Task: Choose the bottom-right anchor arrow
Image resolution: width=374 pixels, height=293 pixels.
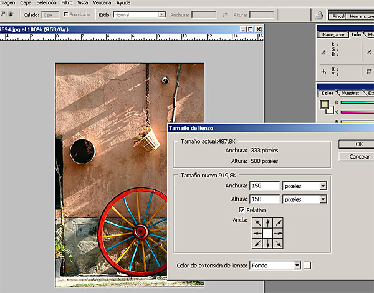Action: 277,244
